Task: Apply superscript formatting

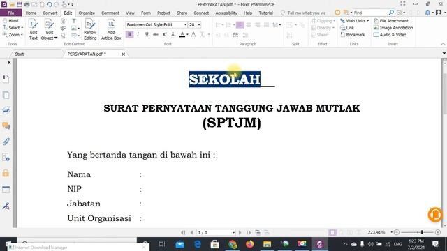Action: [x=165, y=34]
